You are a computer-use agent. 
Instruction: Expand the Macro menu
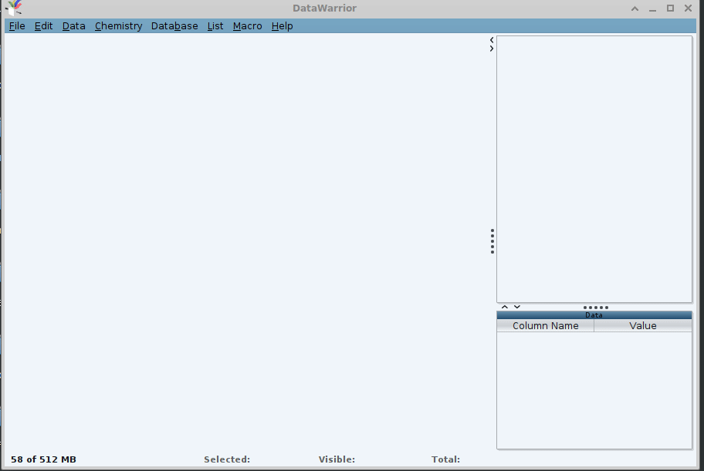tap(247, 26)
